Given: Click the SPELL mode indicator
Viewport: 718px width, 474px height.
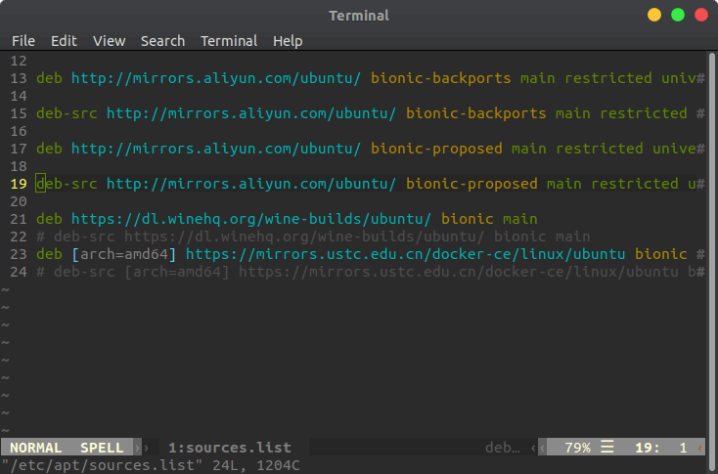Looking at the screenshot, I should pyautogui.click(x=102, y=448).
